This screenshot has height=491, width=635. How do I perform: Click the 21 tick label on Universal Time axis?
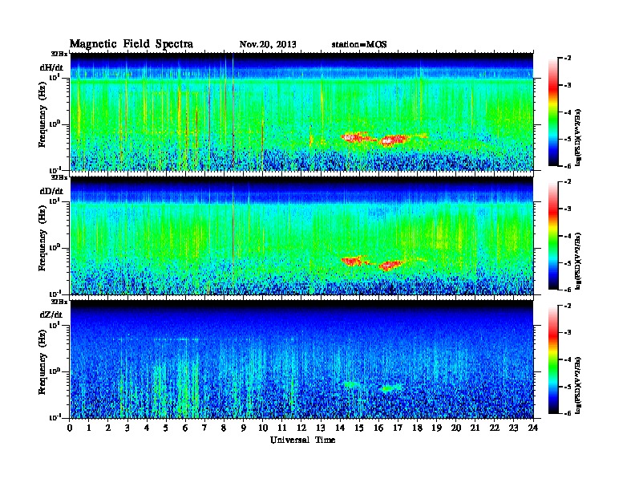(475, 428)
